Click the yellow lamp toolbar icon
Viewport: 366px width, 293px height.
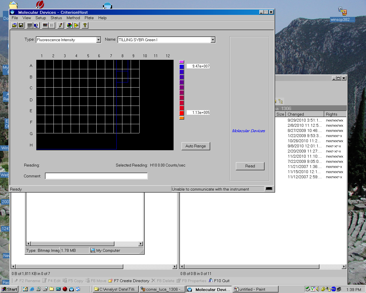76,25
